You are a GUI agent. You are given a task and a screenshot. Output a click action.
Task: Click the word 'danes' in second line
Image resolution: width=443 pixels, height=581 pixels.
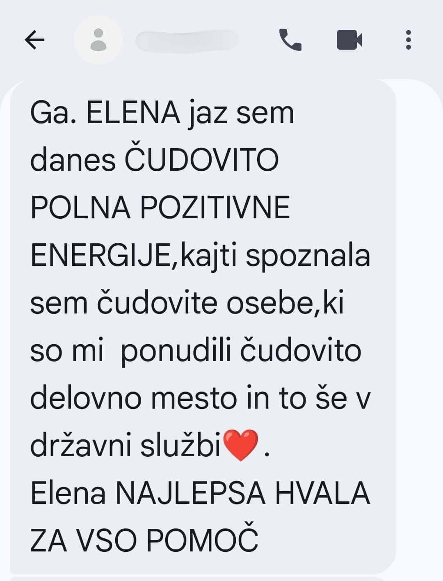click(x=73, y=160)
